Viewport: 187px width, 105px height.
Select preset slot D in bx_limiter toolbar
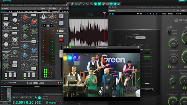pyautogui.click(x=156, y=14)
